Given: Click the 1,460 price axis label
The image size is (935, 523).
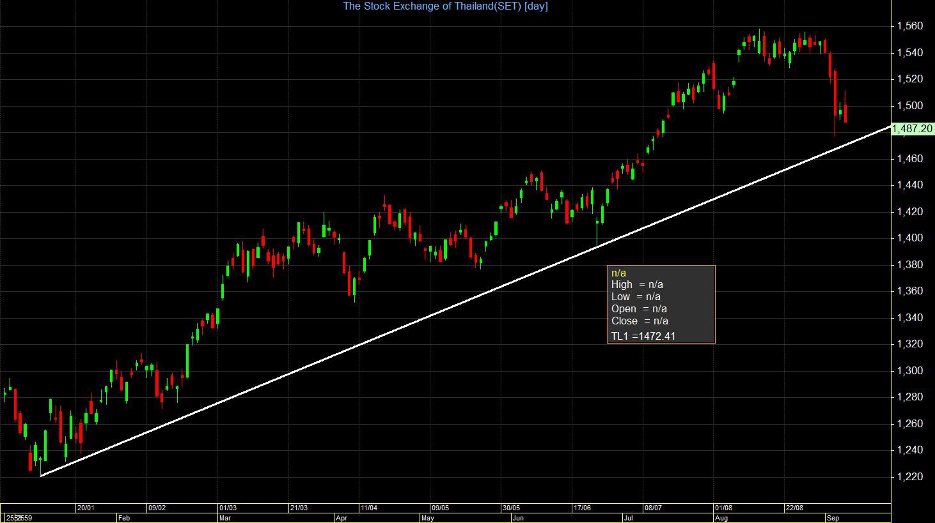Looking at the screenshot, I should [909, 159].
